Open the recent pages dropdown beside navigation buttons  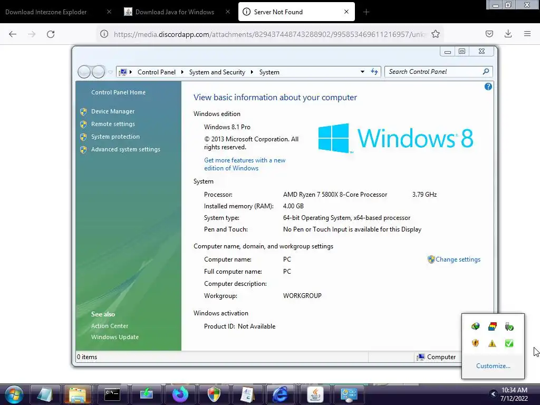pos(110,72)
